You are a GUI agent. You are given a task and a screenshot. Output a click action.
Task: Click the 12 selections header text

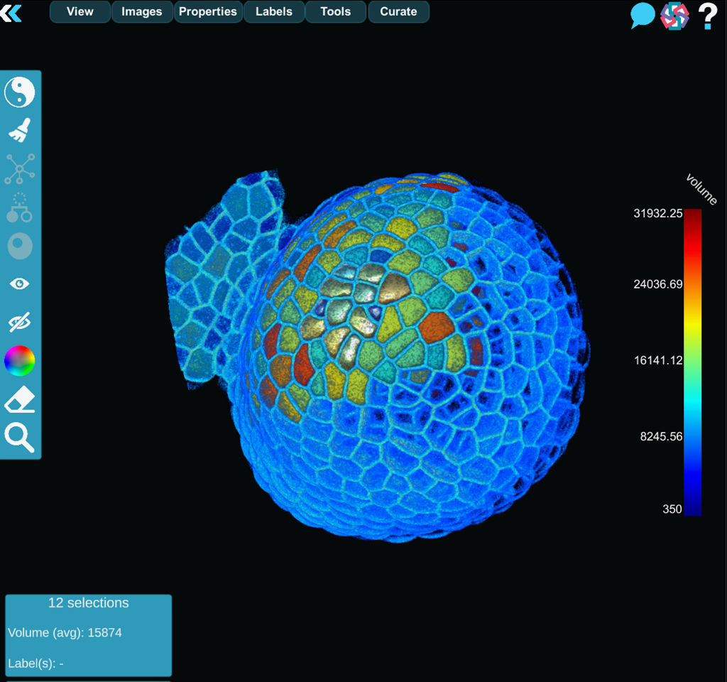tap(89, 602)
